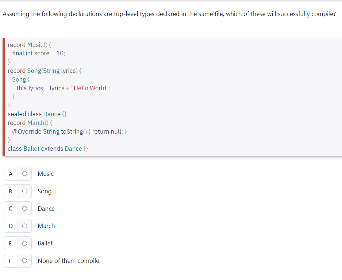Screen dimensions: 342x280
Task: Click the letter box B
Action: tap(11, 191)
